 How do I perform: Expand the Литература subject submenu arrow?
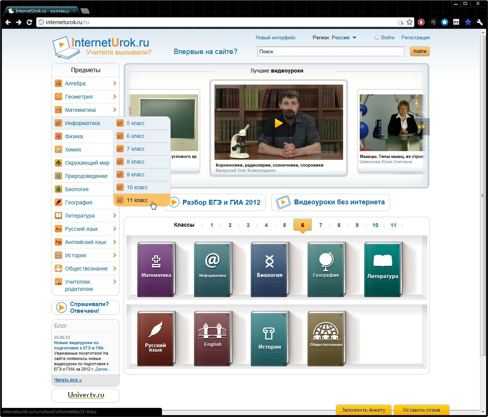point(114,216)
